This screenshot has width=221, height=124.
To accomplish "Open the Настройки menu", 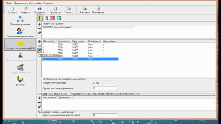I will point(35,3).
